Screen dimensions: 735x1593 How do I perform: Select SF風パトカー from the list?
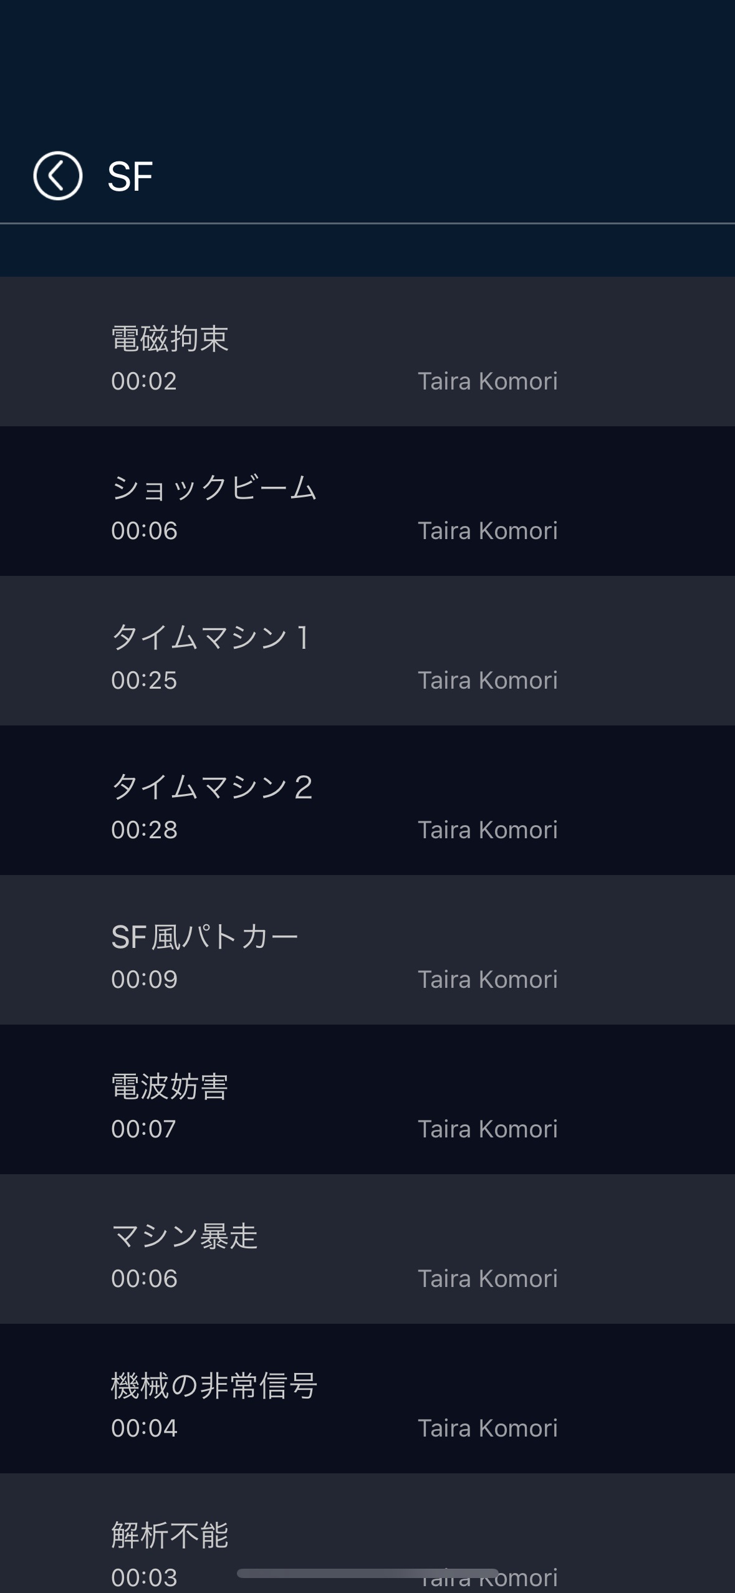(x=204, y=937)
